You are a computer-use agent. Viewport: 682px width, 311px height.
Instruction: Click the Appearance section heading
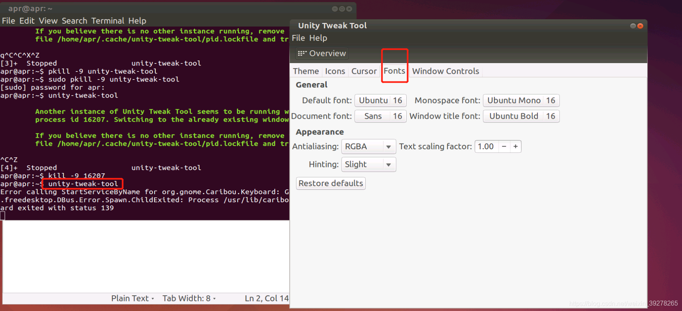[x=320, y=132]
